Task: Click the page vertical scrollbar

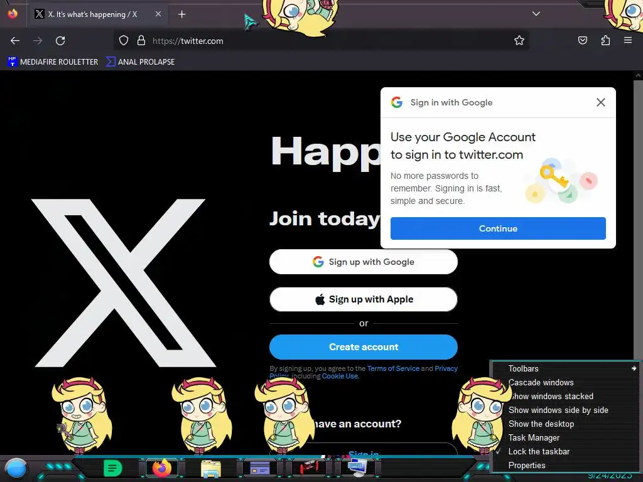Action: point(638,262)
